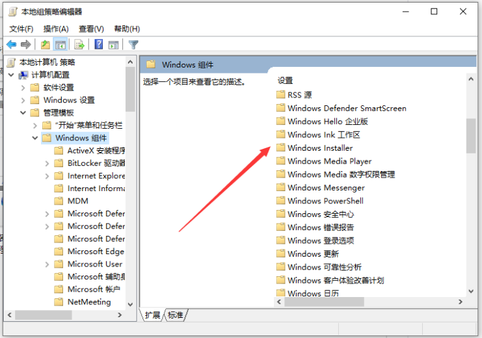Click the tree pane scroll down arrow
Screen dimensions: 482x338
click(x=130, y=304)
